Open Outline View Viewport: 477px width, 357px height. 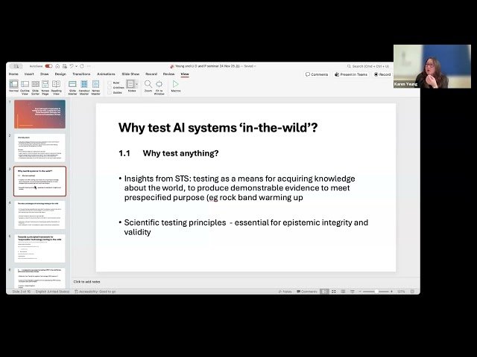(x=25, y=88)
